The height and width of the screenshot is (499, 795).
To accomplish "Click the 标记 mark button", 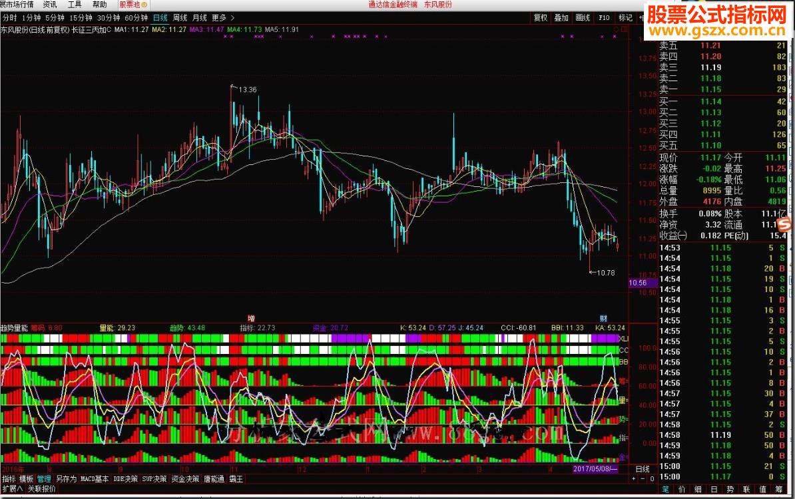I will [x=625, y=18].
